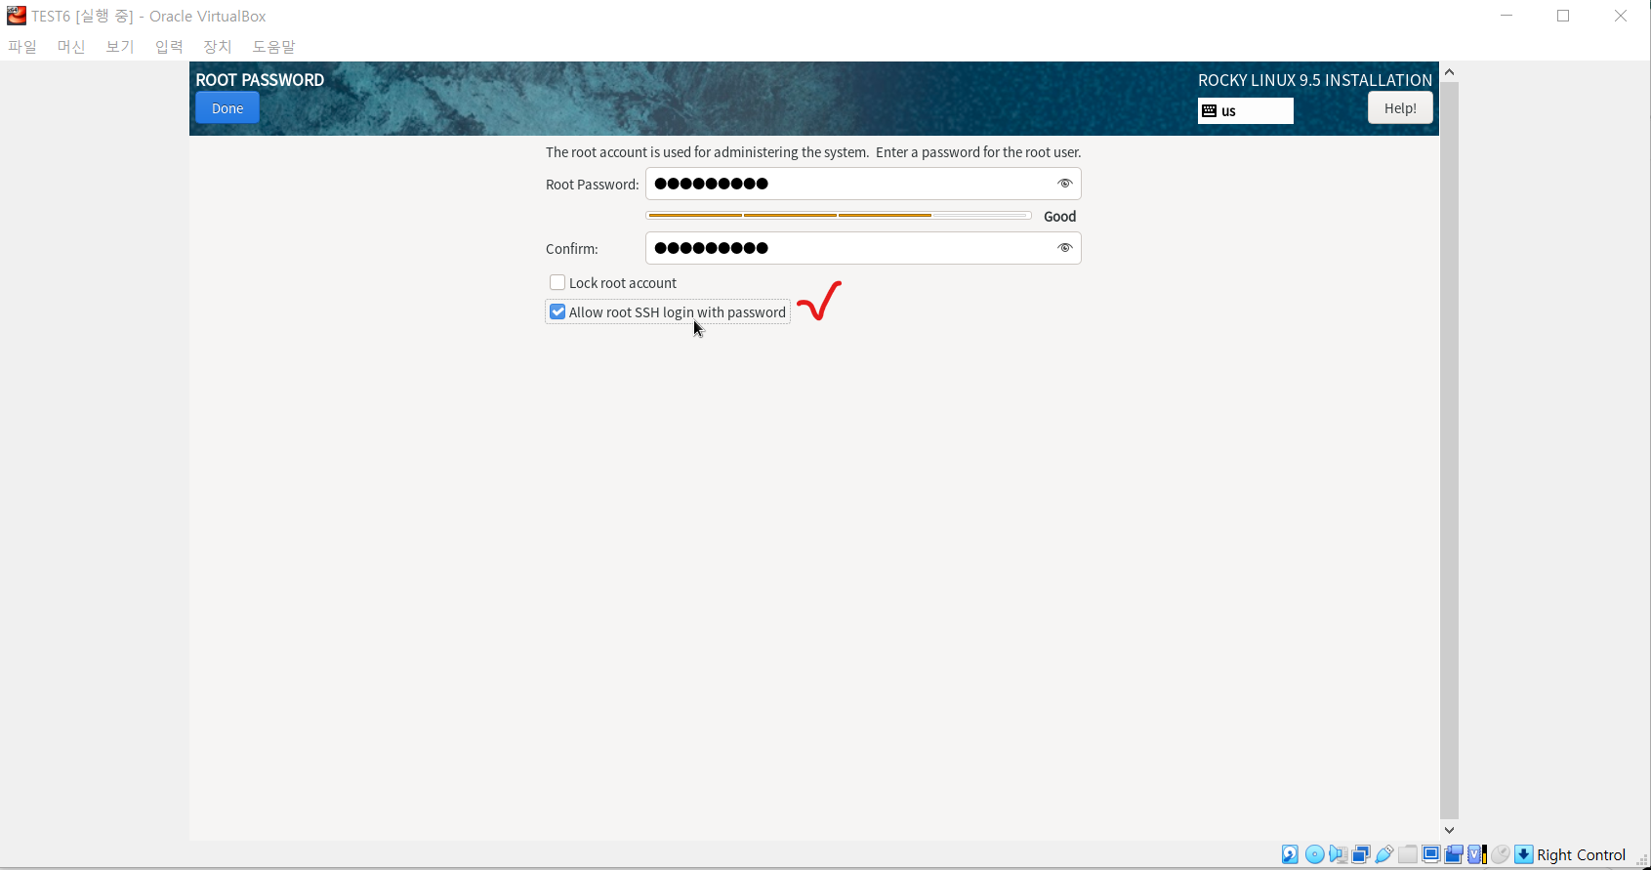Click the optical disk status icon

[x=1315, y=854]
